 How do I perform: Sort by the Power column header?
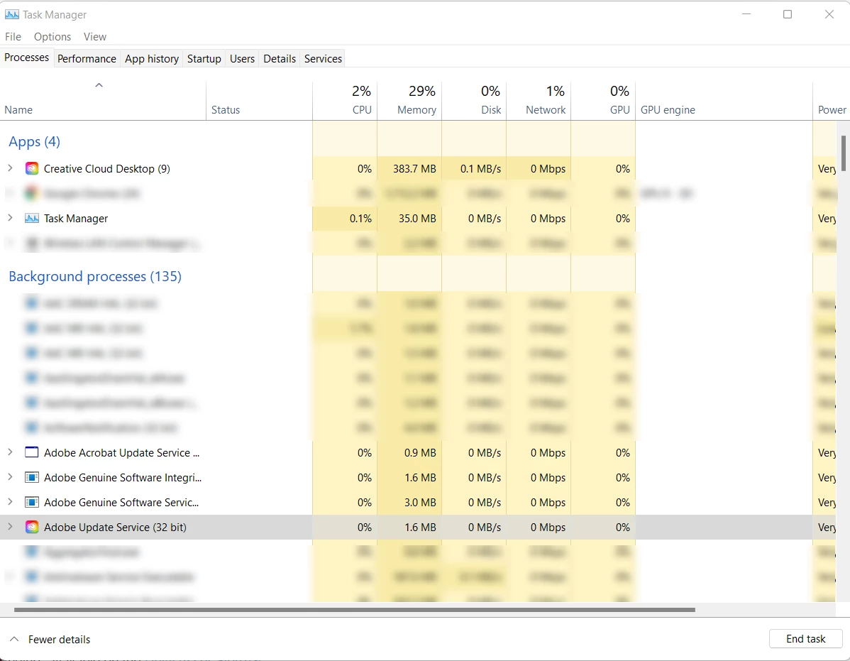click(x=831, y=101)
